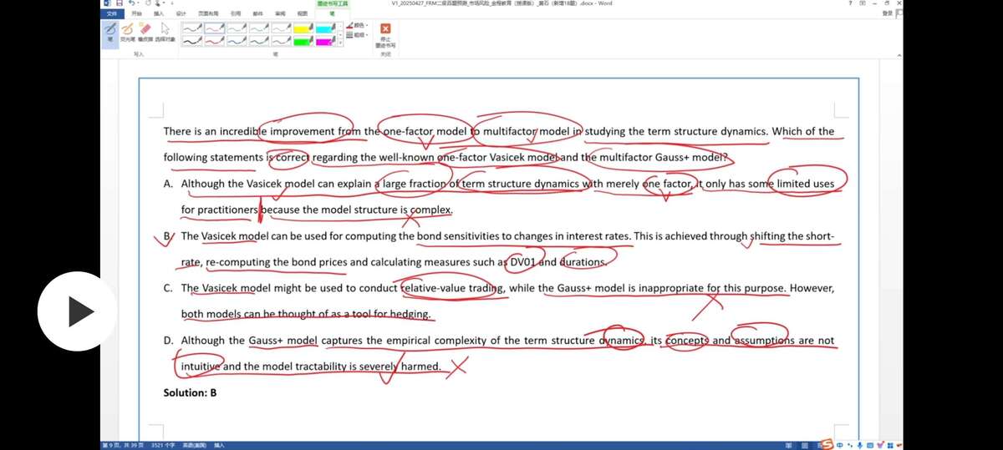Switch to the Insert (插入) ribbon tab

click(x=159, y=13)
